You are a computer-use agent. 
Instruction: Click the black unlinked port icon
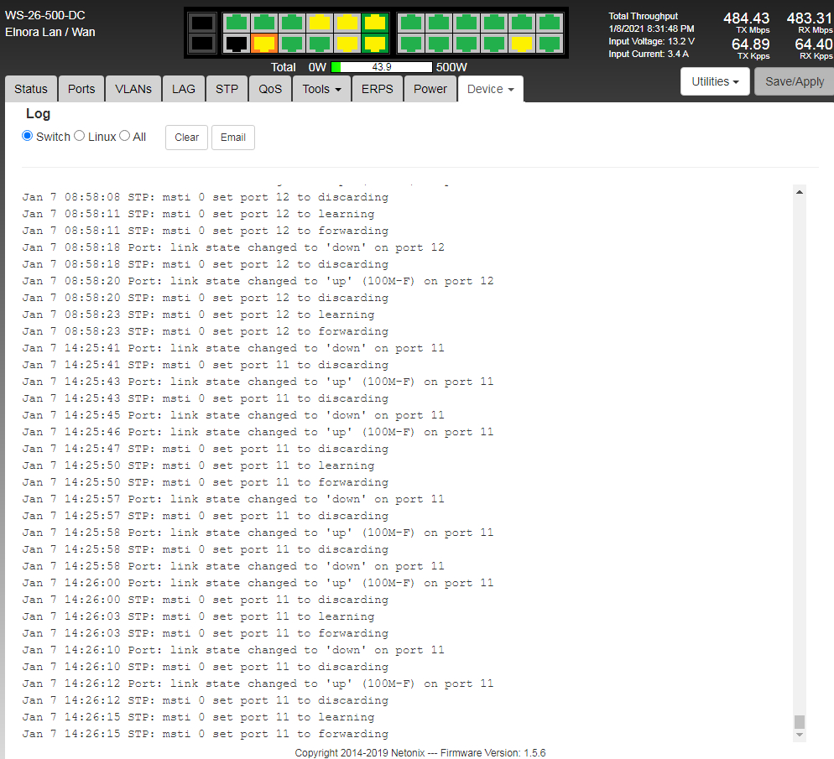tap(237, 44)
